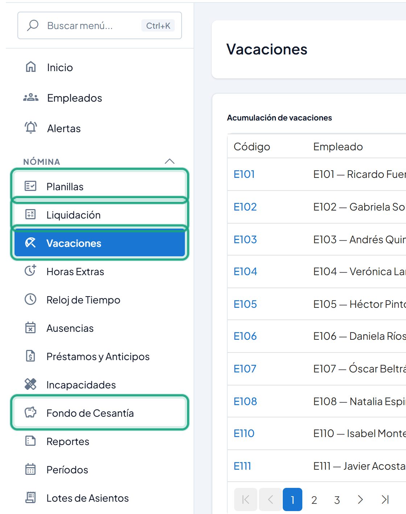Click the search magnifier icon
Viewport: 406px width, 514px height.
[x=33, y=25]
